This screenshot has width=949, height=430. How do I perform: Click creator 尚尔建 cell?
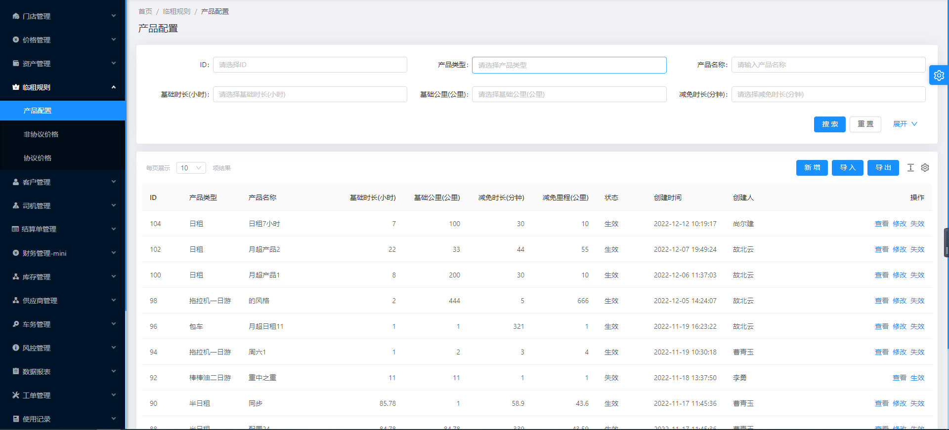click(743, 224)
